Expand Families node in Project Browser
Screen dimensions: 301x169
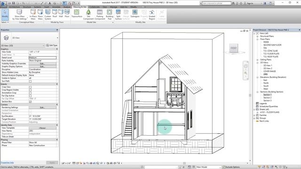(x=254, y=115)
